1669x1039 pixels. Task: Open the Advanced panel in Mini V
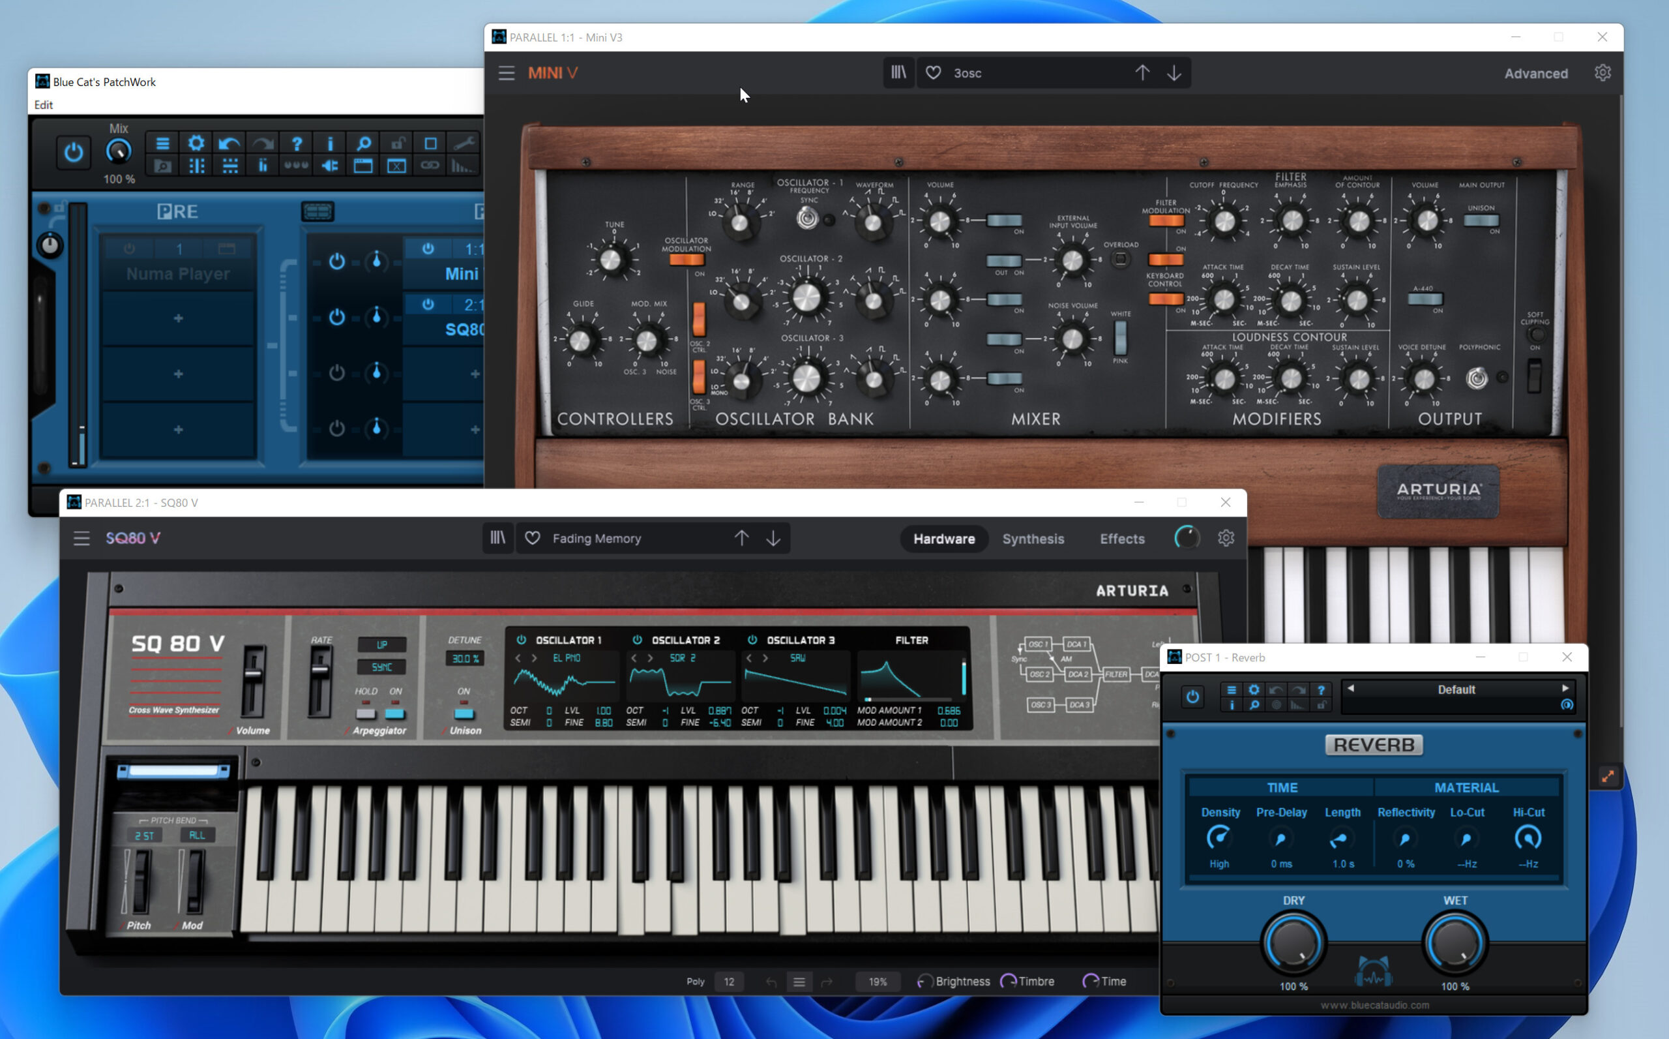pos(1536,74)
